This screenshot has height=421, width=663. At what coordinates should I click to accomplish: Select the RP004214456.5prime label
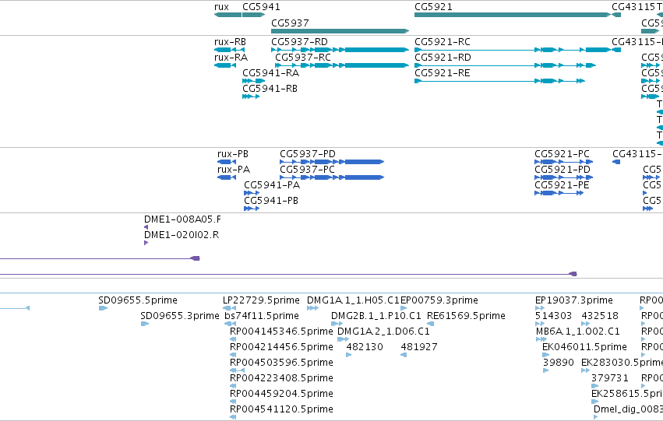[281, 347]
